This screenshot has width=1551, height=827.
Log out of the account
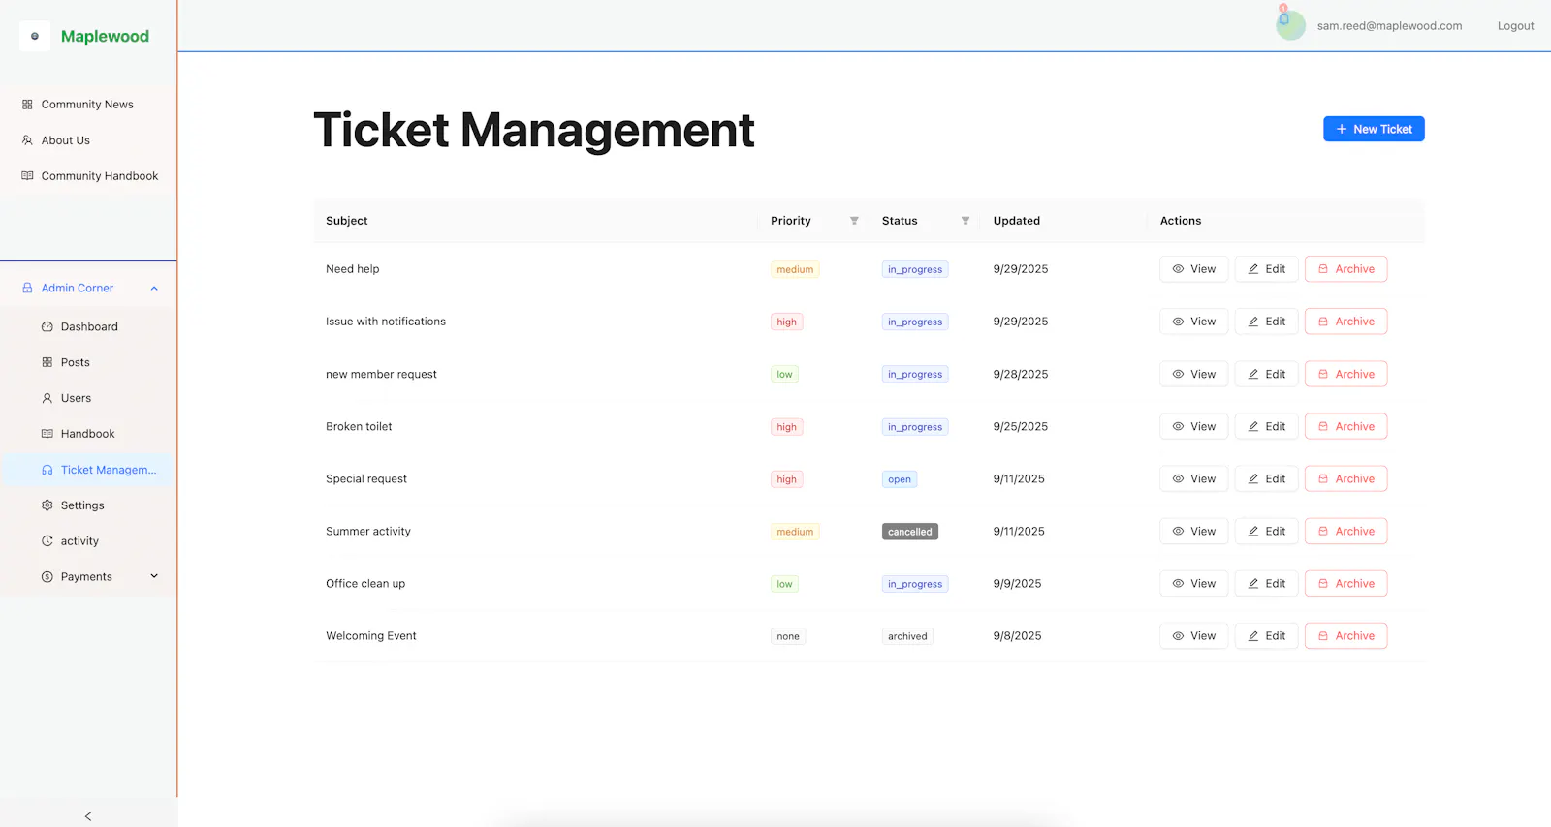coord(1515,26)
